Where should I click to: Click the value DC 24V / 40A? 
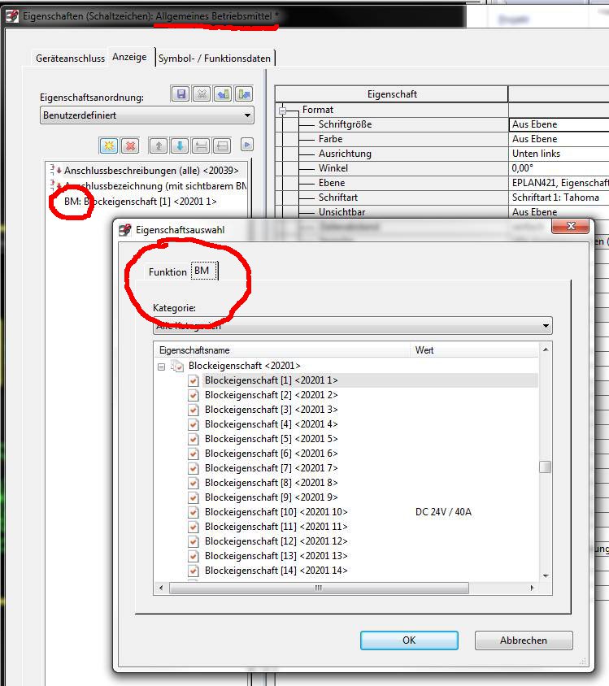[443, 512]
